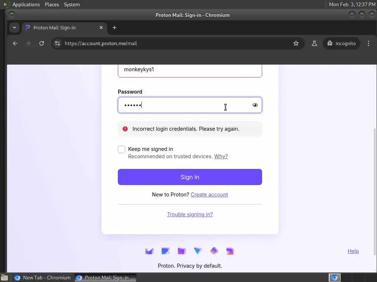Open the Chrome Labs flask icon
Image resolution: width=377 pixels, height=282 pixels.
[x=314, y=43]
